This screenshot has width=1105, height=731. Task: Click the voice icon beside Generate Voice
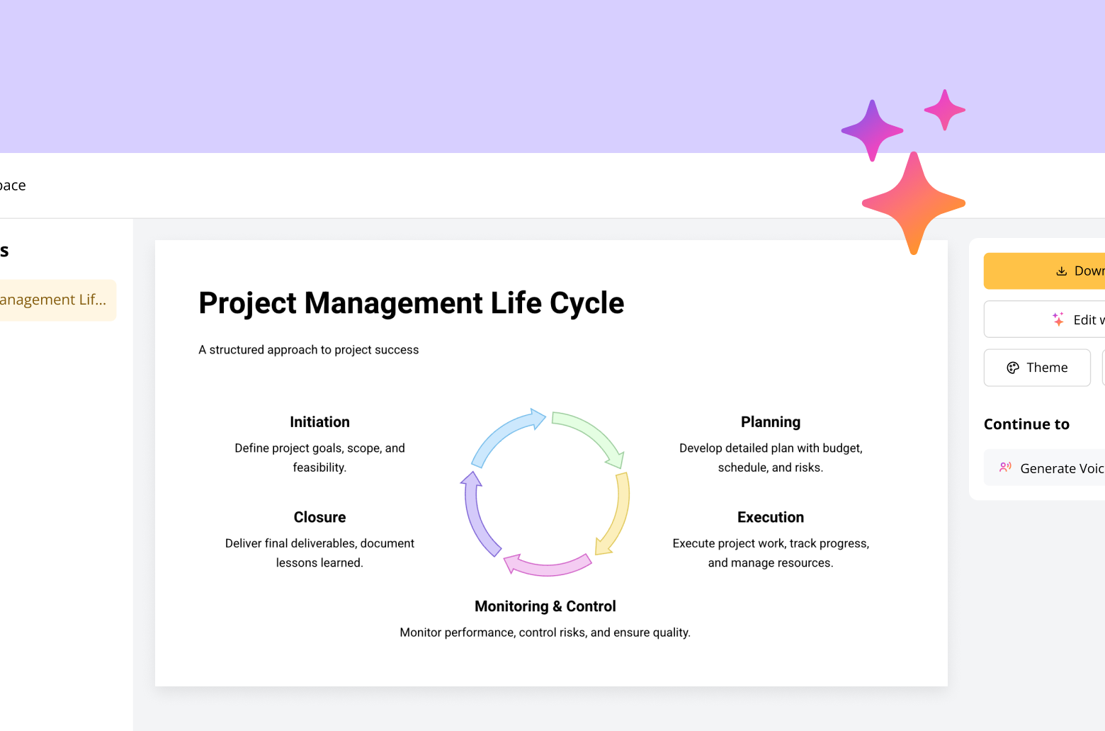click(x=1005, y=467)
